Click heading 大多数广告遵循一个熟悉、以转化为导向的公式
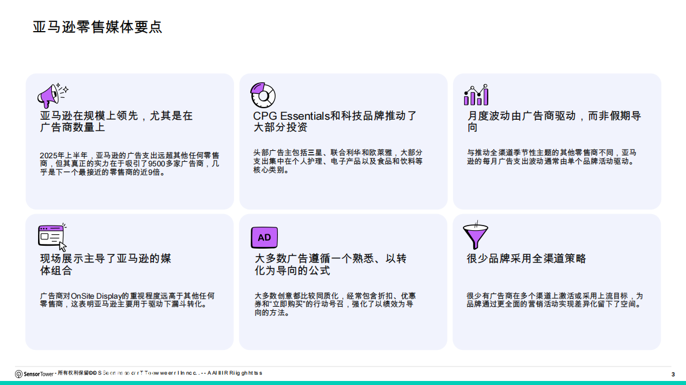 point(331,265)
